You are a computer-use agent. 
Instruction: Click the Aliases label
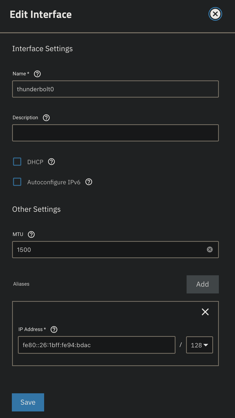21,284
